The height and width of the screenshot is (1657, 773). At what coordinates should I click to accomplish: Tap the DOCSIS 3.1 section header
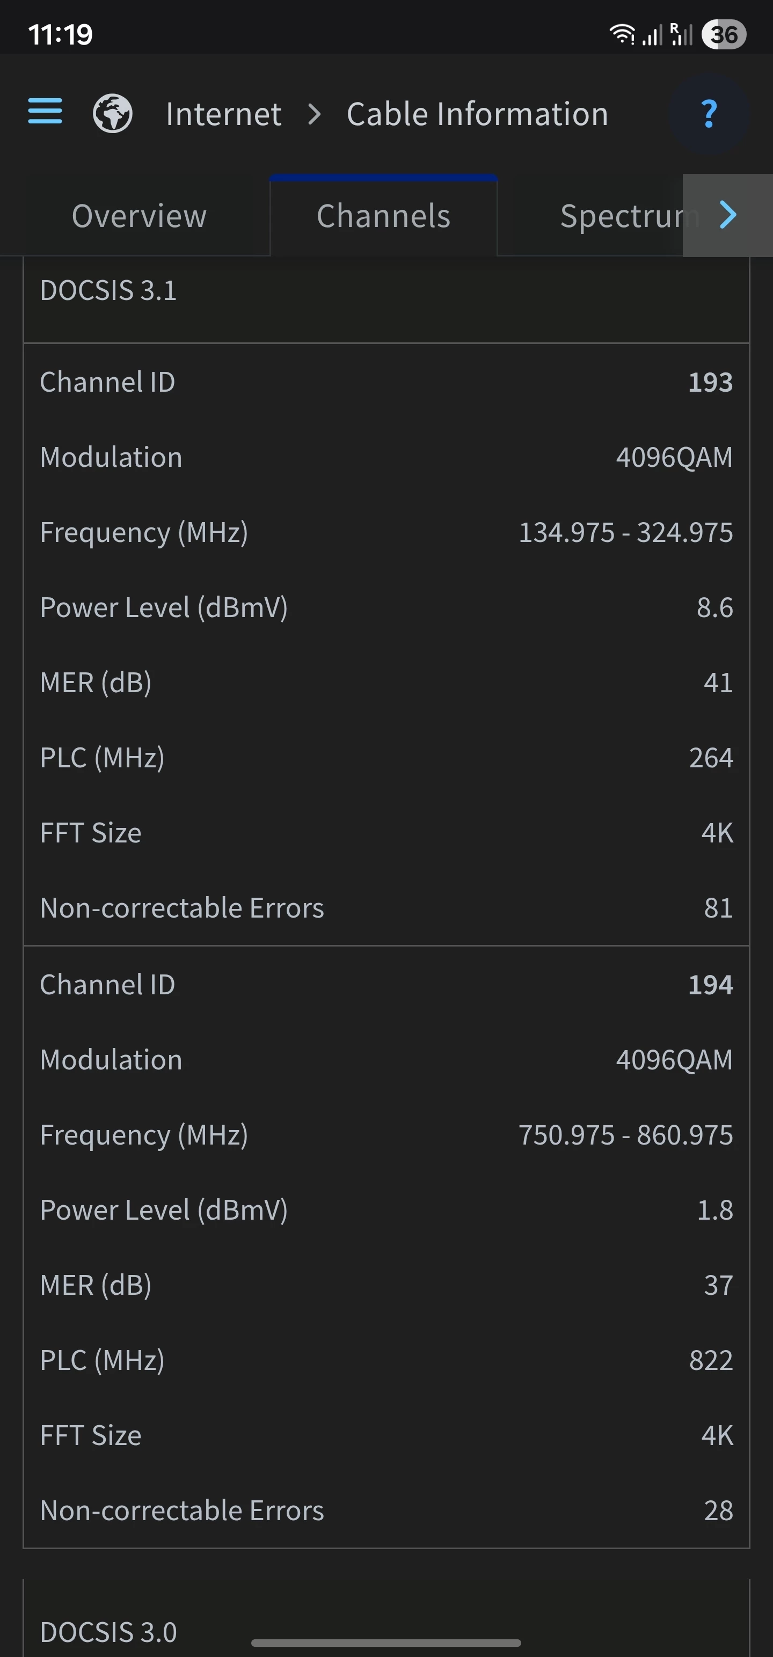(x=108, y=291)
